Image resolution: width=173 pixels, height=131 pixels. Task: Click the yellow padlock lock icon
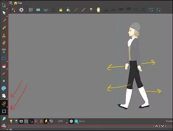tap(61, 10)
